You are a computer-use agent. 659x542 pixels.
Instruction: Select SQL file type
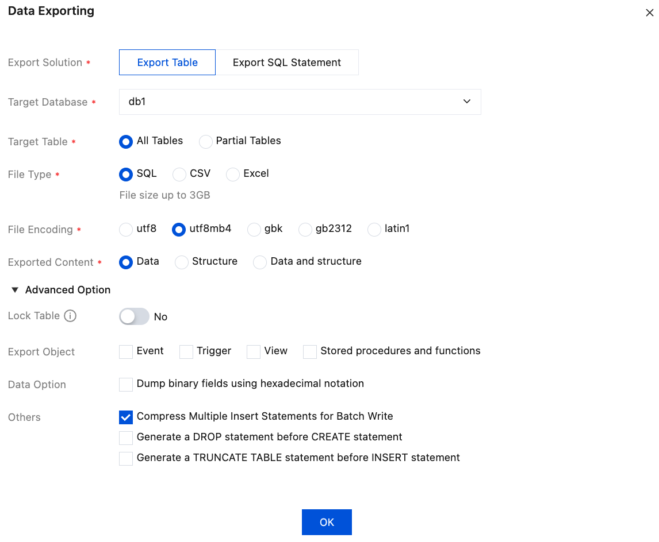(x=126, y=175)
